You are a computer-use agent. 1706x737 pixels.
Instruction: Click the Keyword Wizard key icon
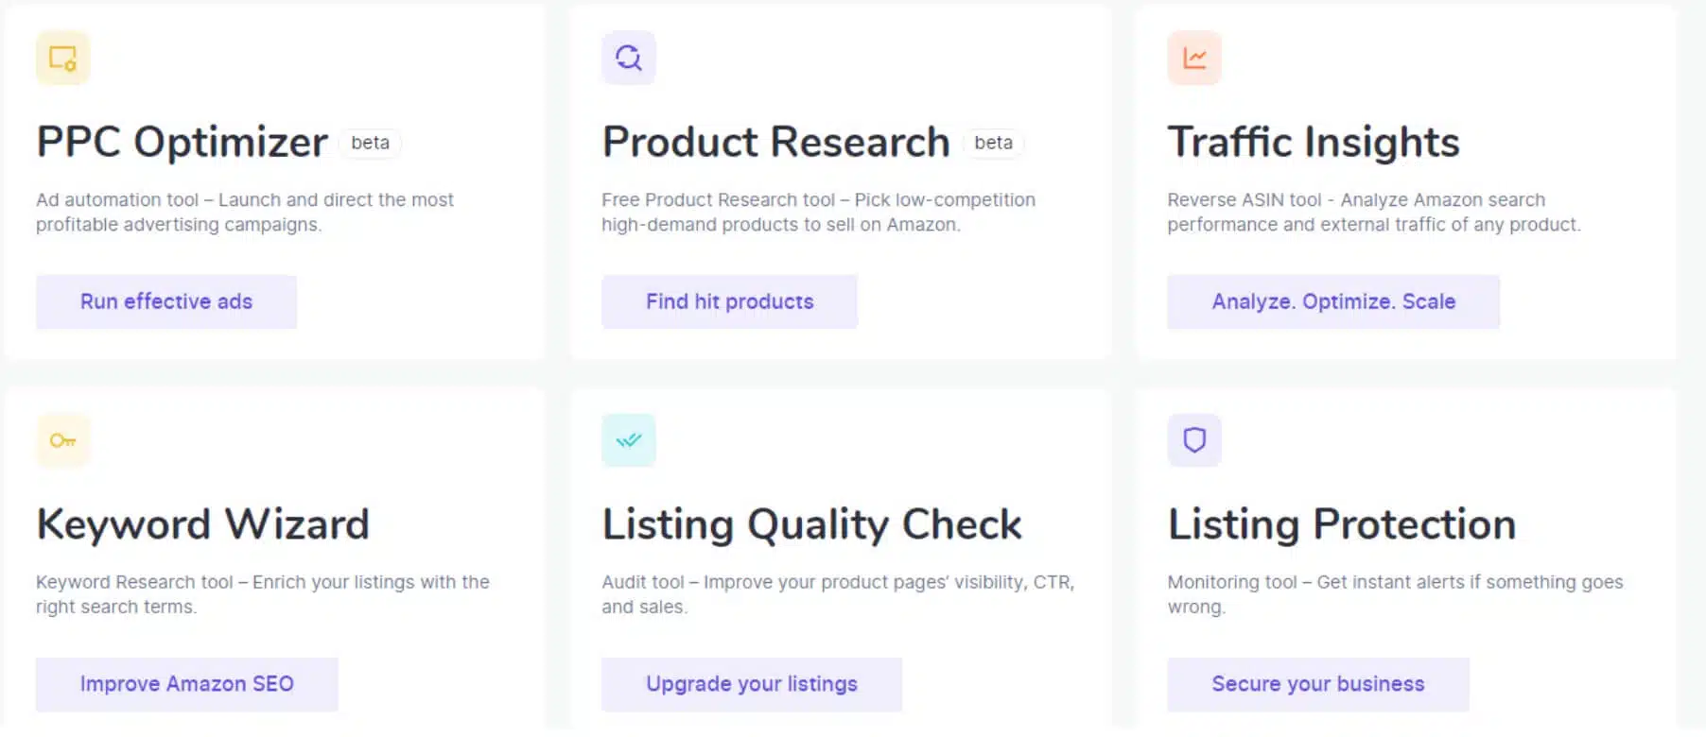click(62, 440)
